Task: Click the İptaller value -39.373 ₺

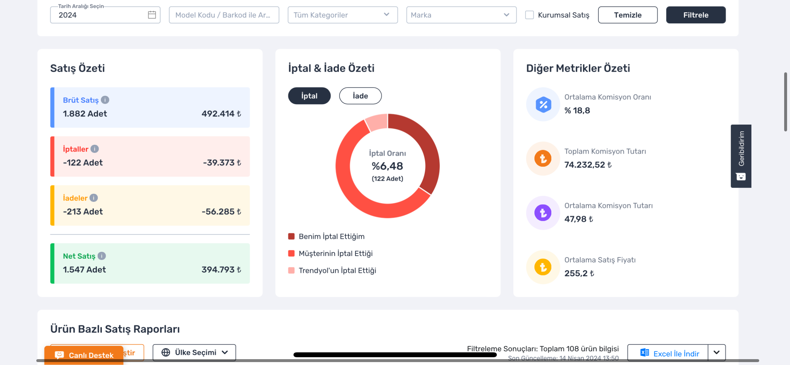Action: (x=222, y=163)
